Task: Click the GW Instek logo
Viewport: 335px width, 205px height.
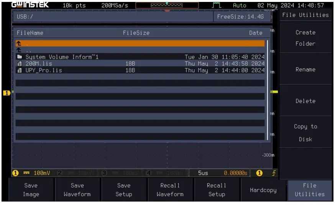Action: [x=30, y=5]
